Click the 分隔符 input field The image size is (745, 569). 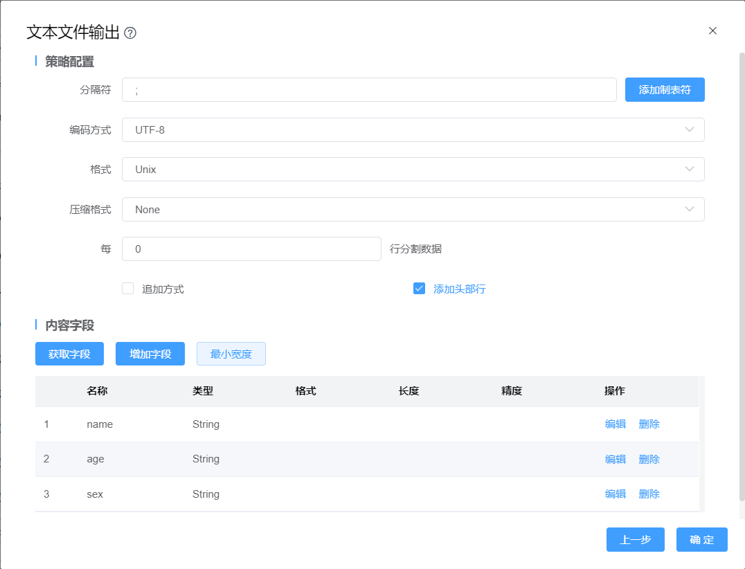pyautogui.click(x=369, y=90)
